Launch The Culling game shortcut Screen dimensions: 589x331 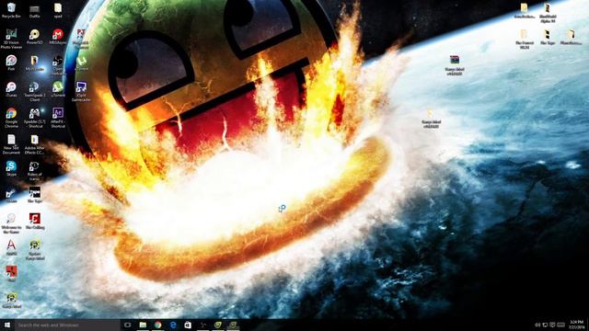pos(35,221)
